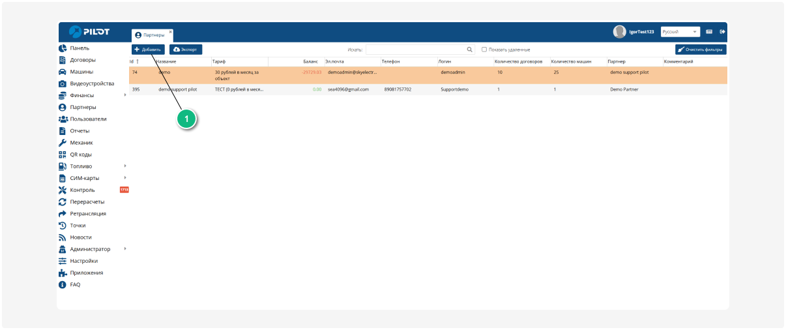Image resolution: width=786 pixels, height=330 pixels.
Task: Open Машины via the car icon
Action: (x=63, y=72)
